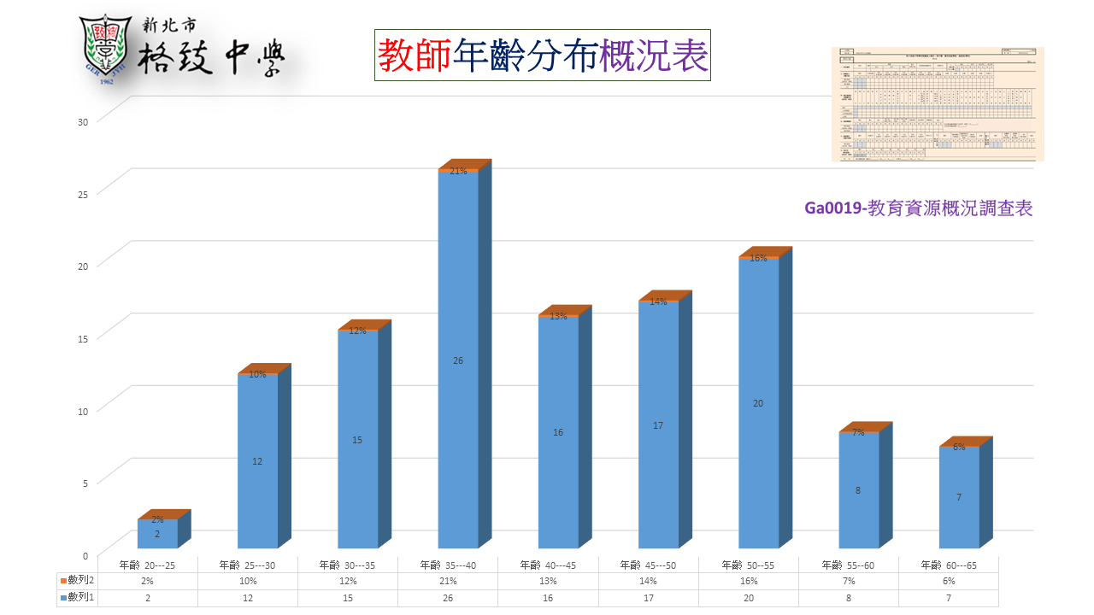Click the 21% data label on top bar
Screen dimensions: 1094x615
[458, 171]
